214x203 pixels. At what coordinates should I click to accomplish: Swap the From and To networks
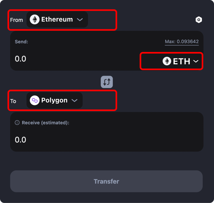click(x=107, y=82)
